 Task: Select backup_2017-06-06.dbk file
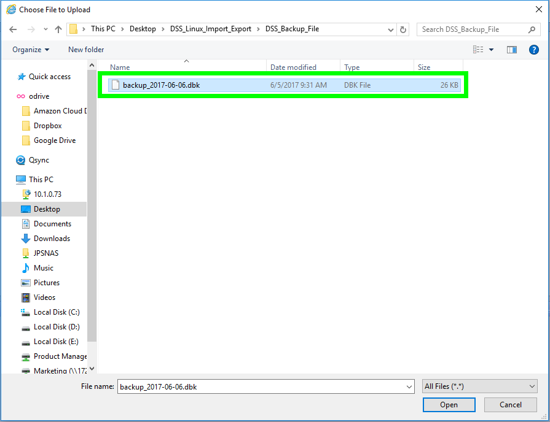[x=284, y=85]
